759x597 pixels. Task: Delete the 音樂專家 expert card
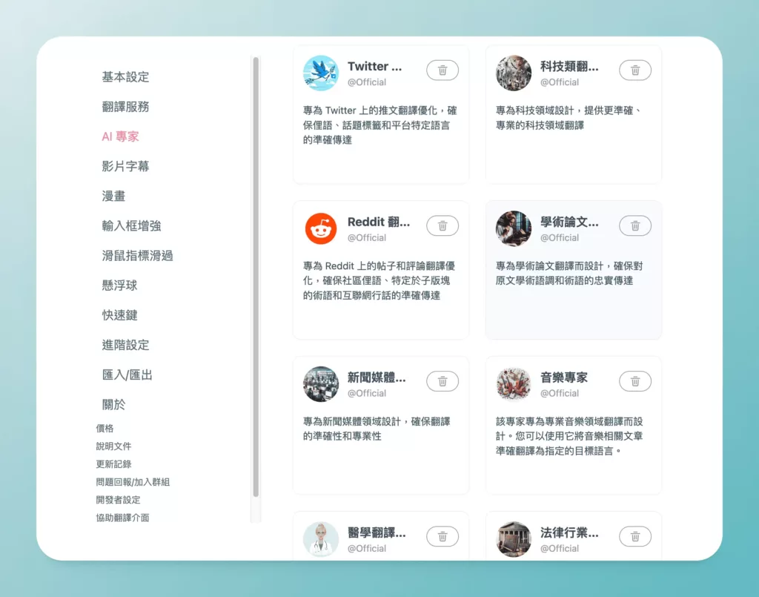635,381
